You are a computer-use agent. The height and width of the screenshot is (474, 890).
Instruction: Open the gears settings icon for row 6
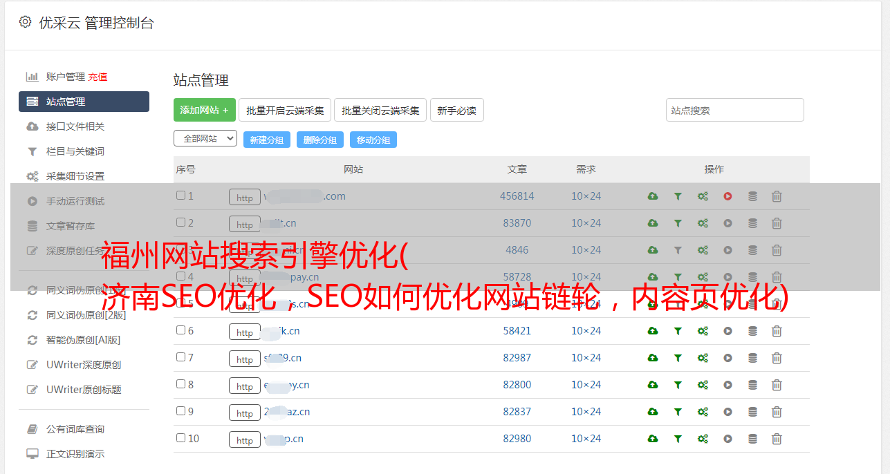(703, 331)
